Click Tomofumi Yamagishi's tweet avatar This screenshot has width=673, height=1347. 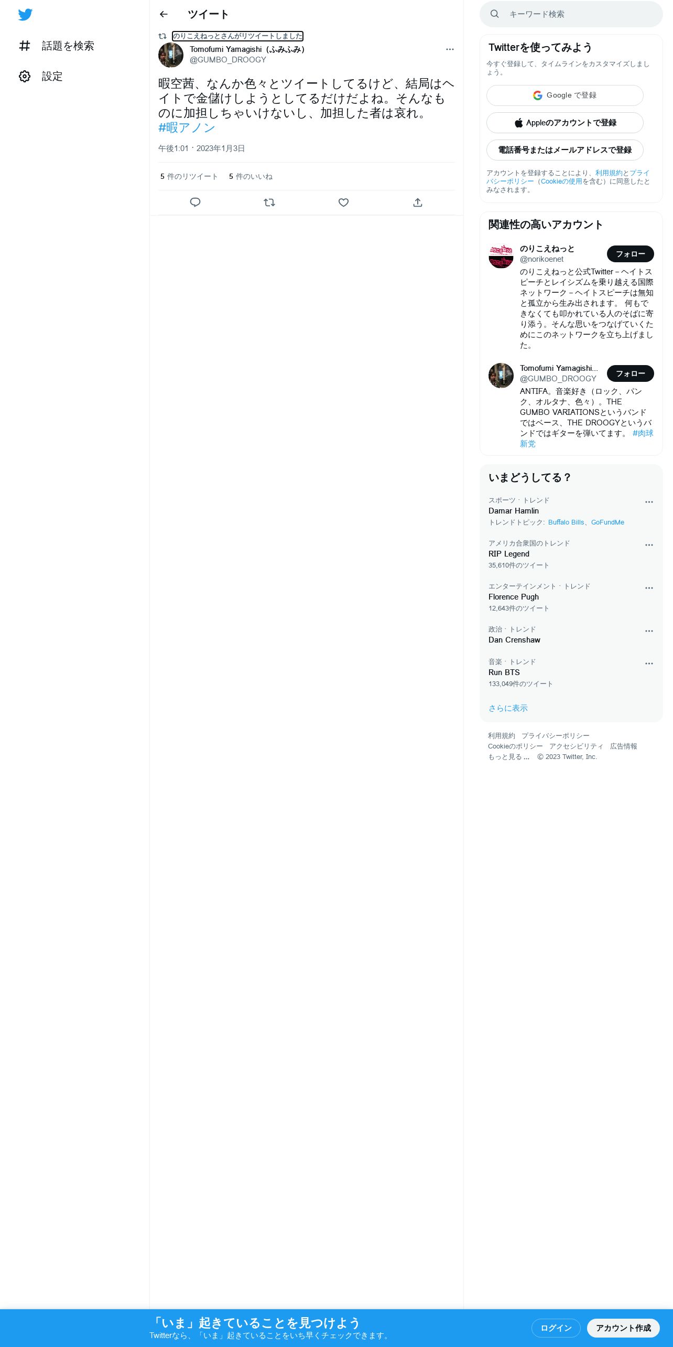(171, 55)
